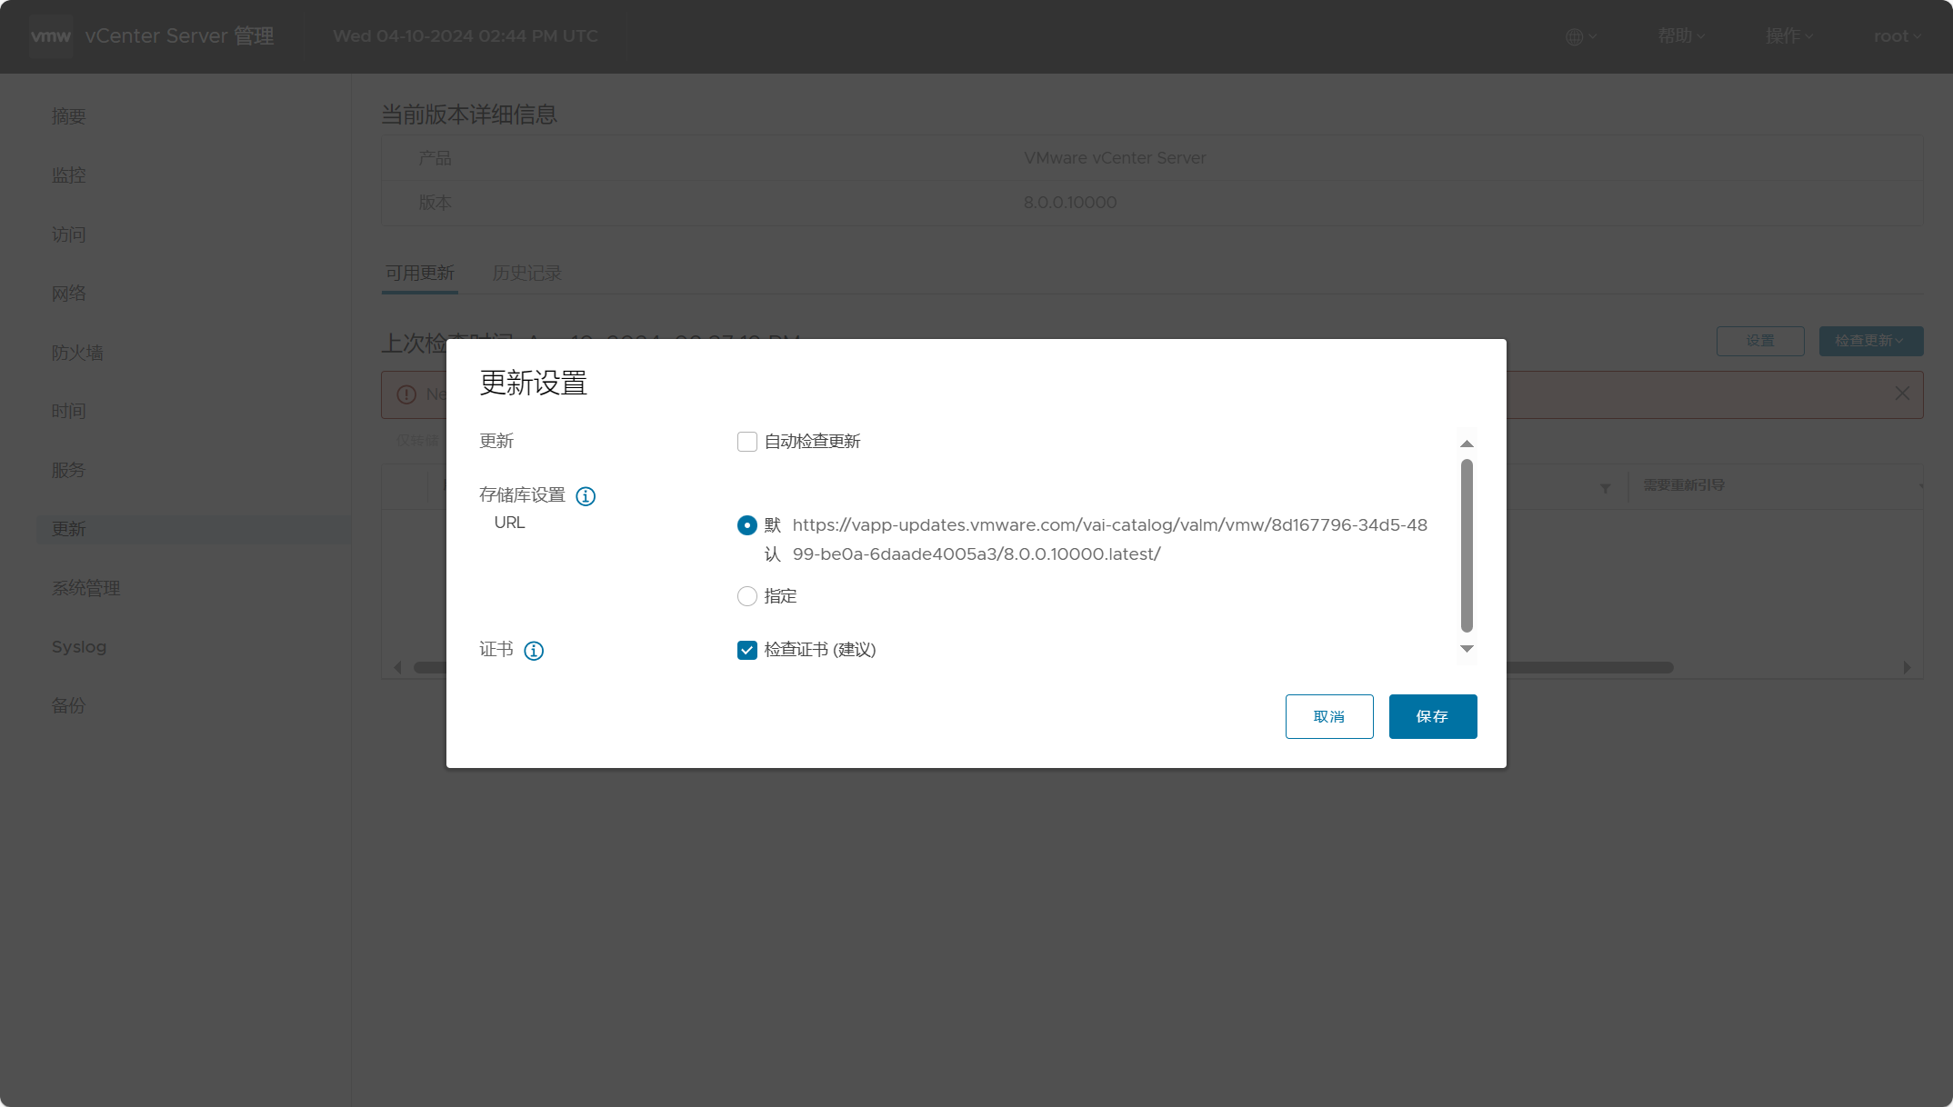This screenshot has width=1953, height=1107.
Task: Click info icon next to 存储库设置
Action: pos(586,496)
